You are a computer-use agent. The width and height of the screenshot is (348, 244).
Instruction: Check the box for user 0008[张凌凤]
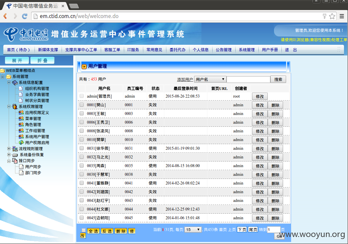(x=82, y=131)
